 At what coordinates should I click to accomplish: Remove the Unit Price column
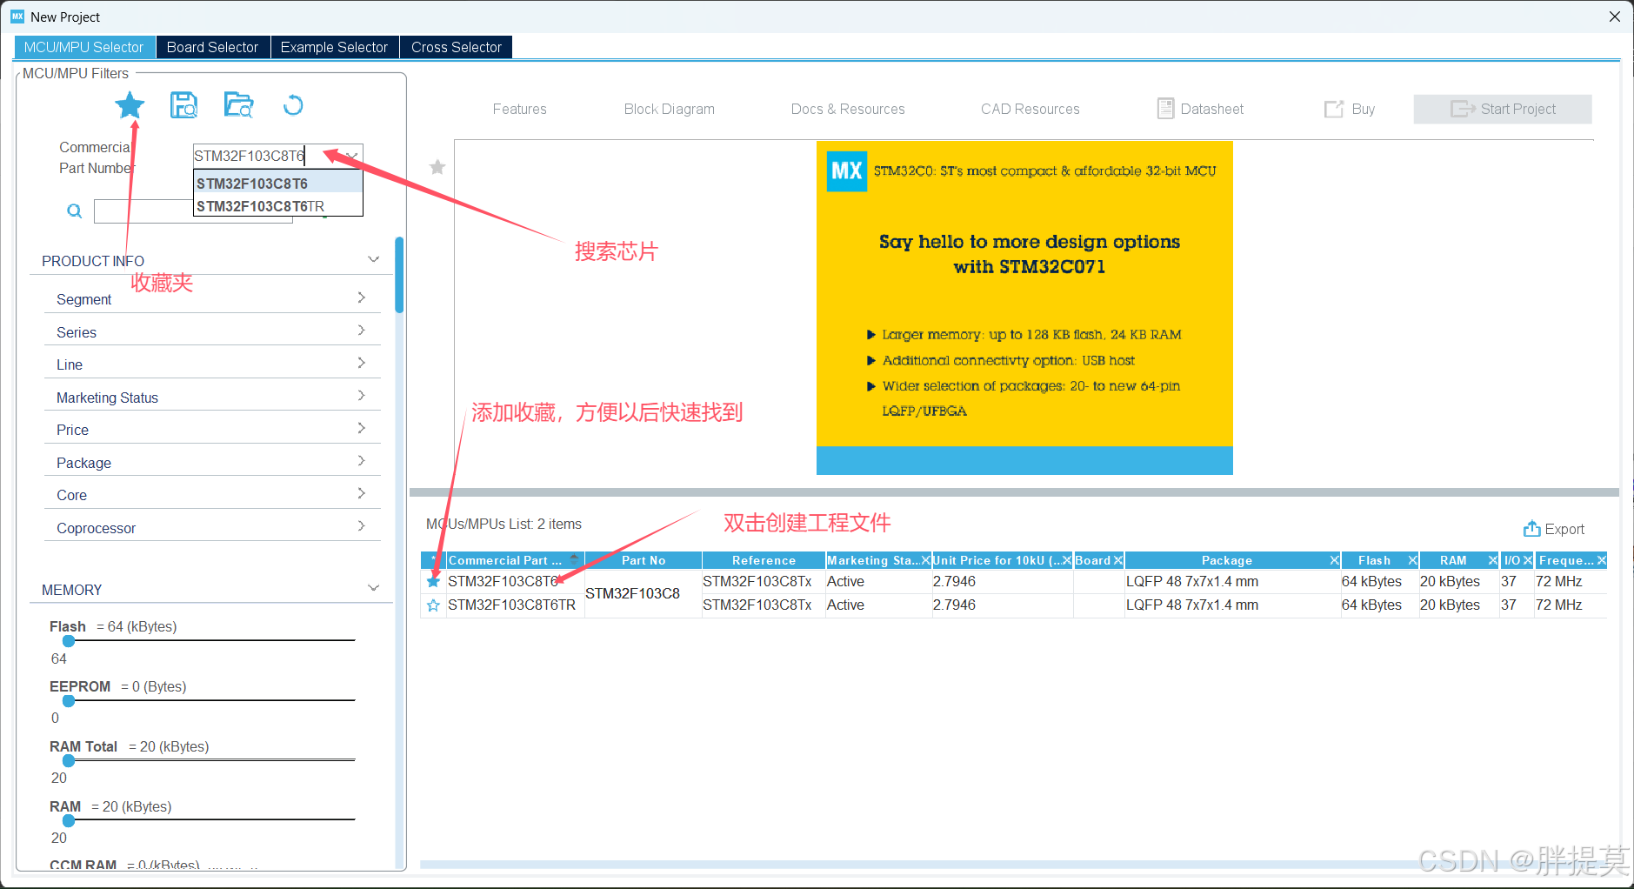1067,560
